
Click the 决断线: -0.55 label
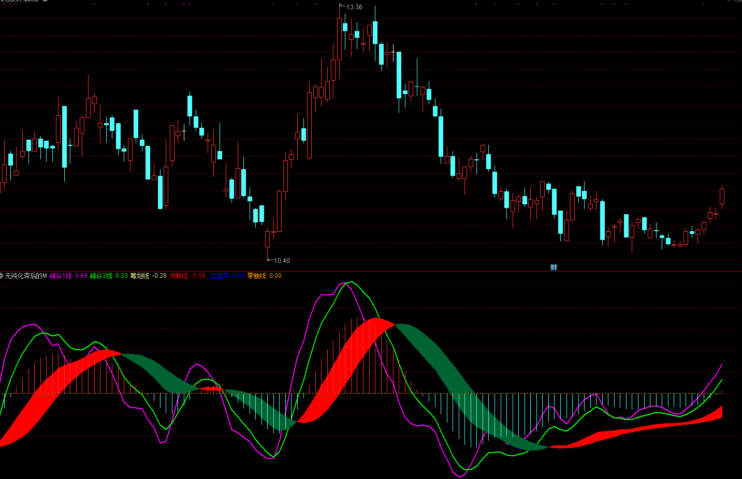click(187, 276)
